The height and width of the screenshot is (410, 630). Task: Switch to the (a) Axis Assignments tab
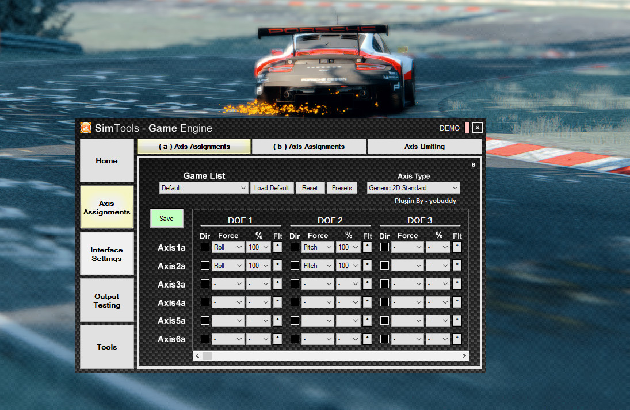pos(194,147)
